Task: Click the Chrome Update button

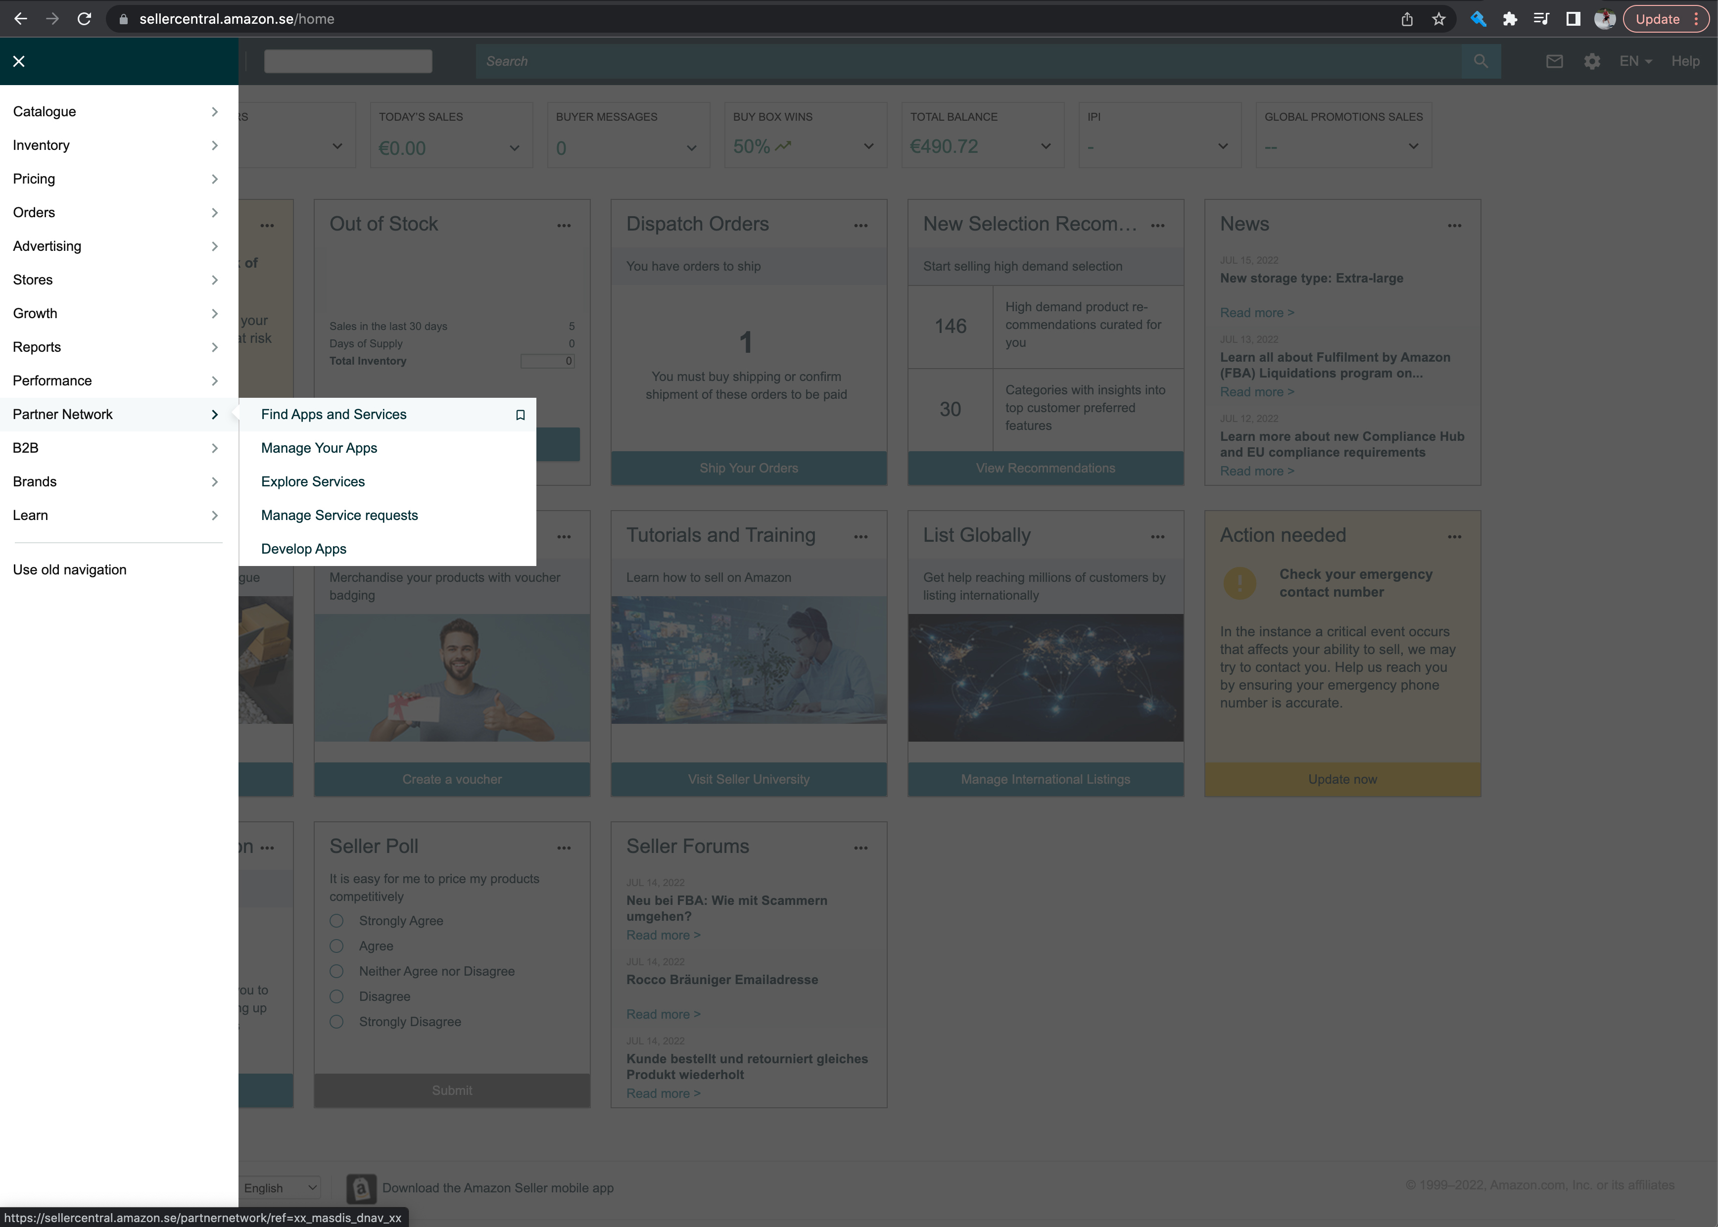Action: point(1666,19)
